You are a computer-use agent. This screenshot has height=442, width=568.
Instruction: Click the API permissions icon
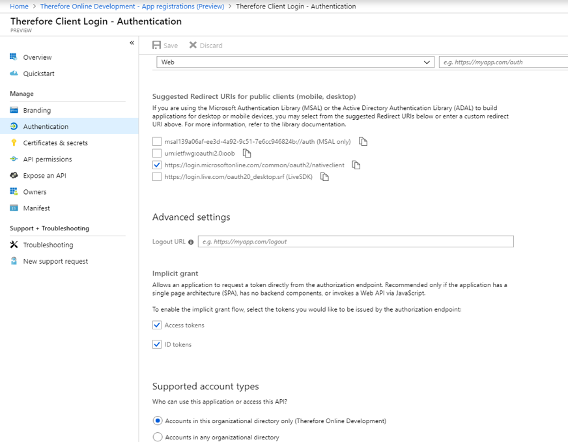click(14, 159)
